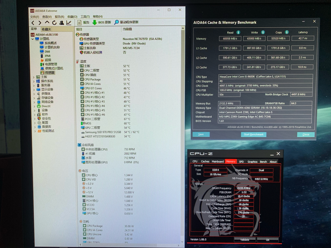Select the 便携式计算机 tree item
The width and height of the screenshot is (331, 248).
pos(52,68)
